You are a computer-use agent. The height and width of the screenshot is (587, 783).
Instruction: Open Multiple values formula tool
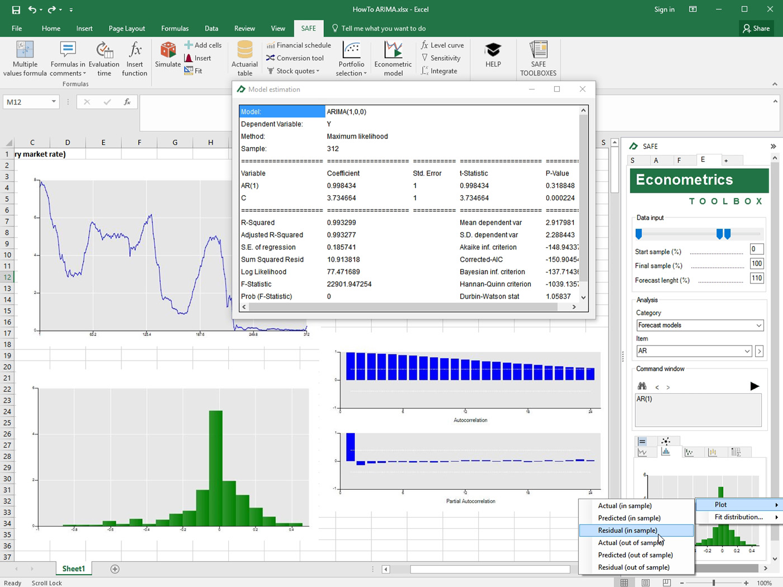pyautogui.click(x=25, y=58)
